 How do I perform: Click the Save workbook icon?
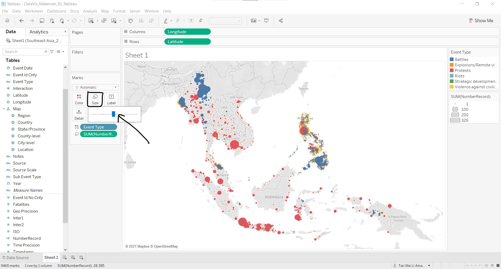(x=42, y=21)
